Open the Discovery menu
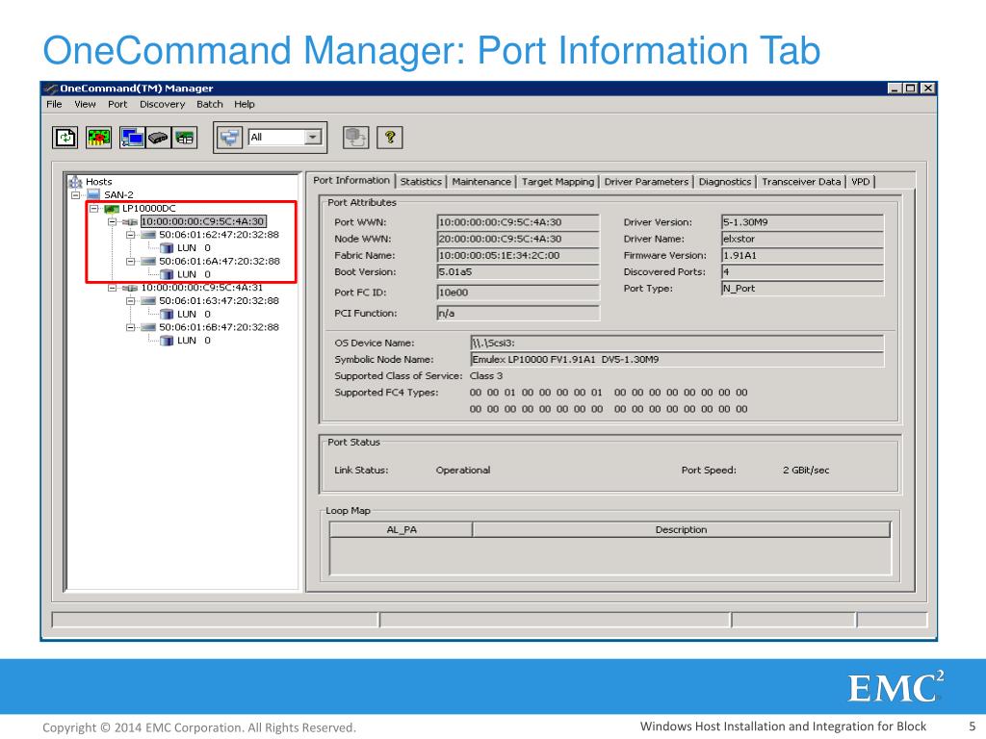Viewport: 986px width, 739px height. (162, 104)
